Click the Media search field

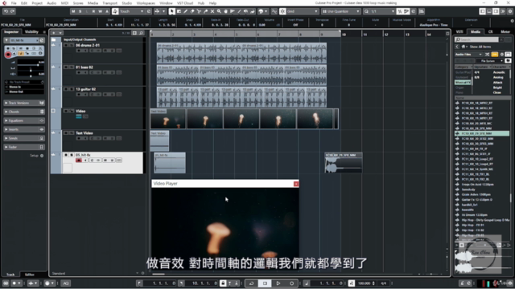pyautogui.click(x=476, y=39)
